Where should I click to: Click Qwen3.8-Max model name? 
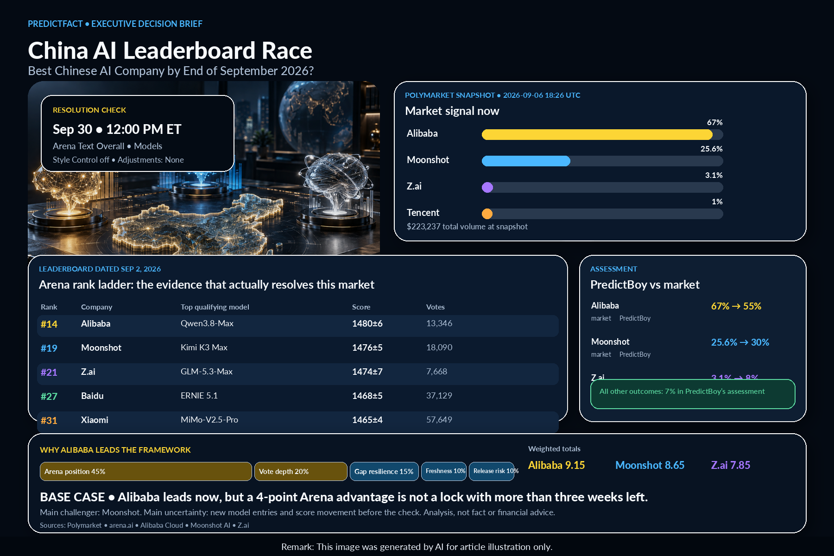click(x=207, y=323)
